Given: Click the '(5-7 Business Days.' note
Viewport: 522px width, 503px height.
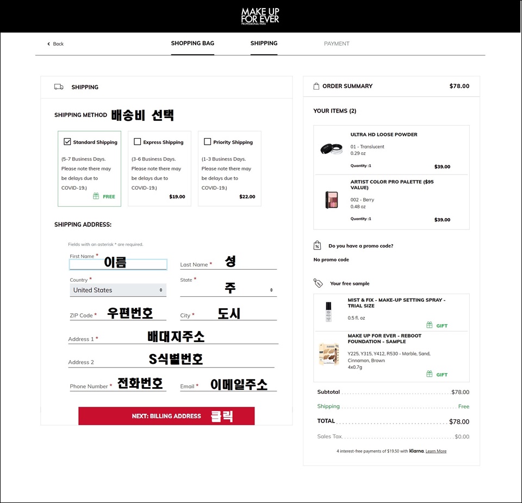Looking at the screenshot, I should [x=83, y=159].
